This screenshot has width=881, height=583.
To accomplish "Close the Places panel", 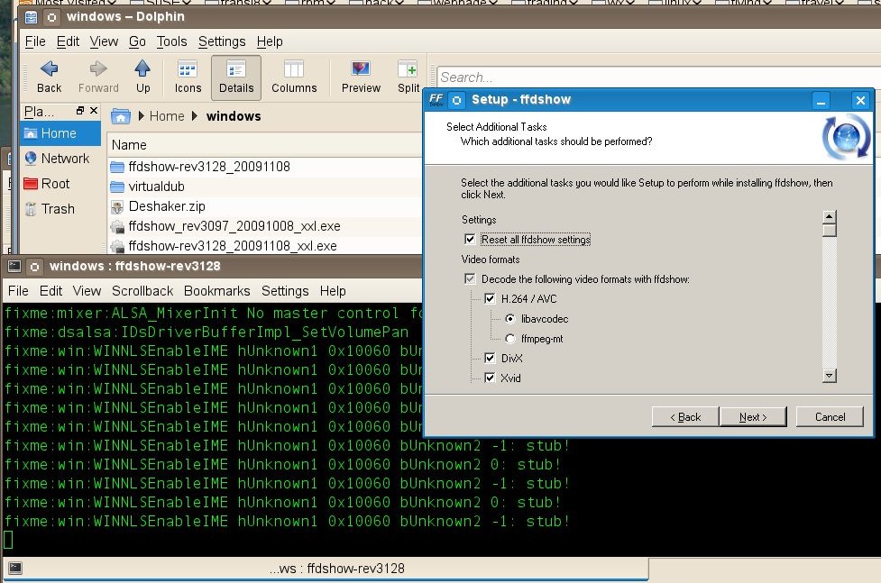I will pos(94,111).
